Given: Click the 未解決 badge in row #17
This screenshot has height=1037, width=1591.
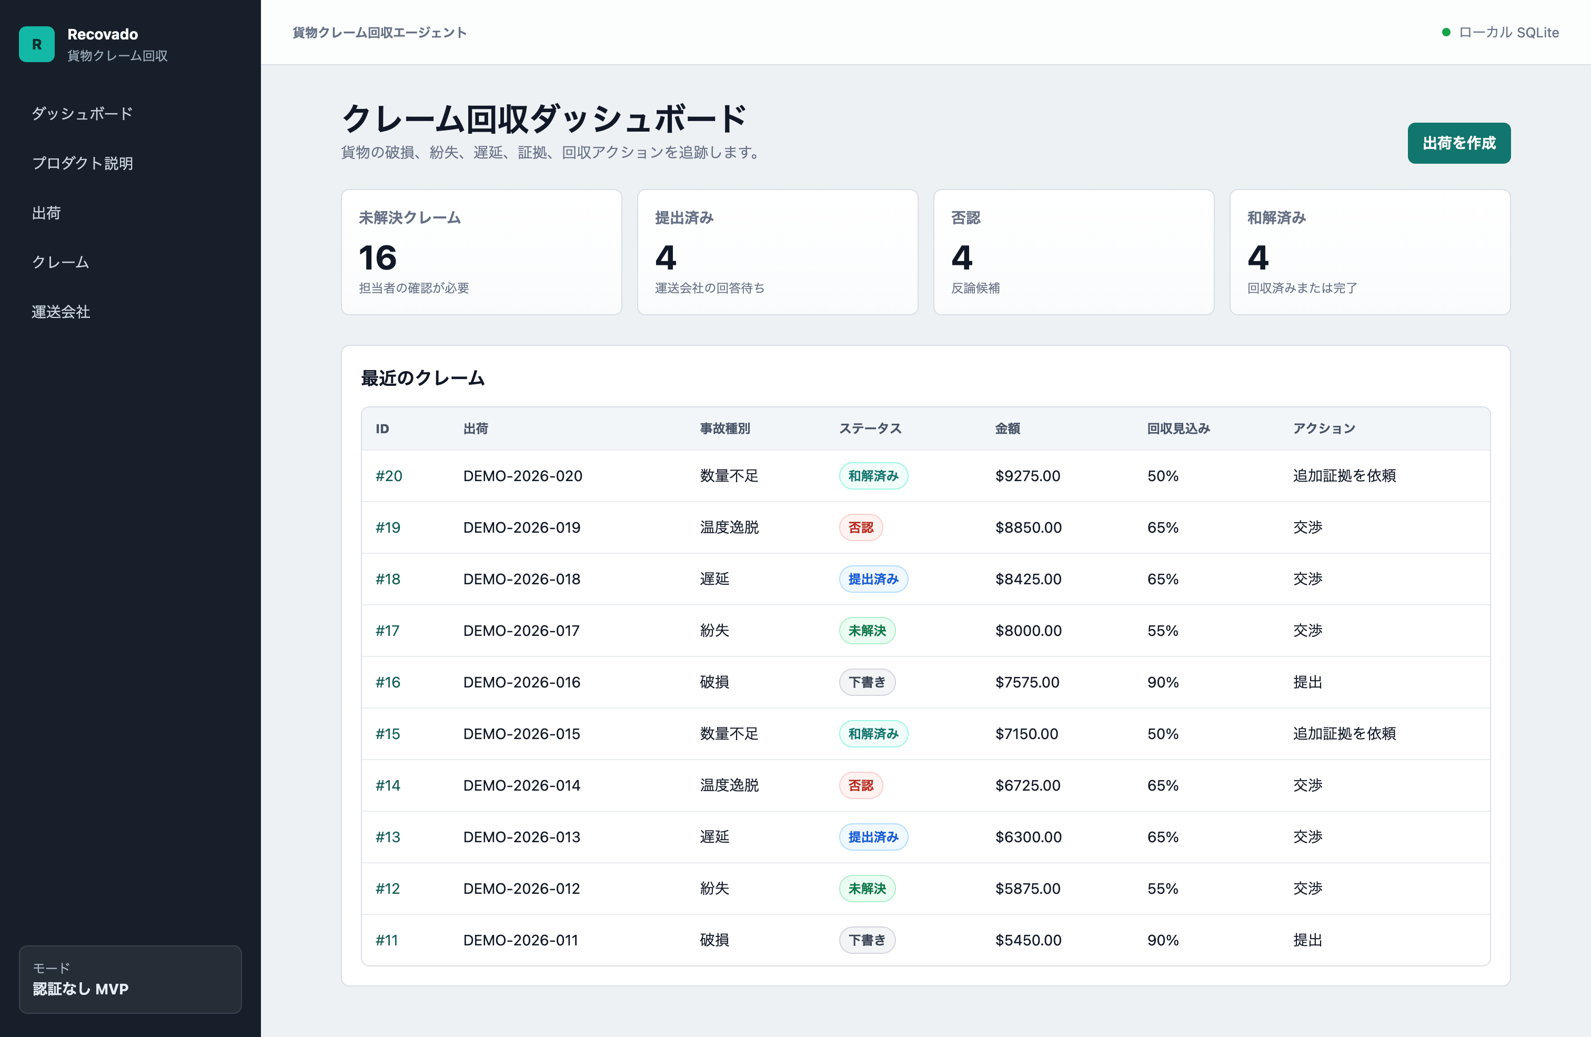Looking at the screenshot, I should [867, 630].
